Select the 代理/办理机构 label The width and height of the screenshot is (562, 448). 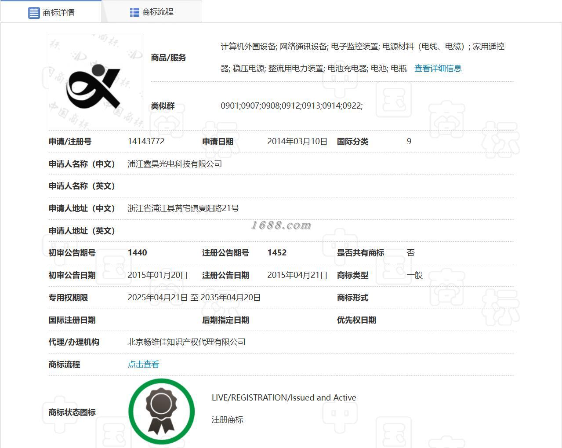(74, 342)
